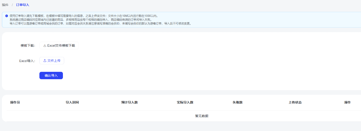Click the 模板下载 field label

click(28, 45)
